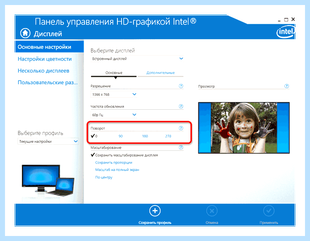Click the Отмена label
The height and width of the screenshot is (241, 310).
(x=211, y=222)
